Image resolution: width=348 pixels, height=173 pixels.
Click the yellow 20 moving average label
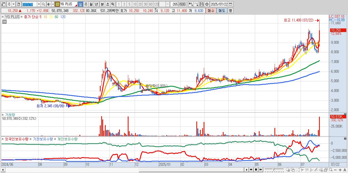51,17
